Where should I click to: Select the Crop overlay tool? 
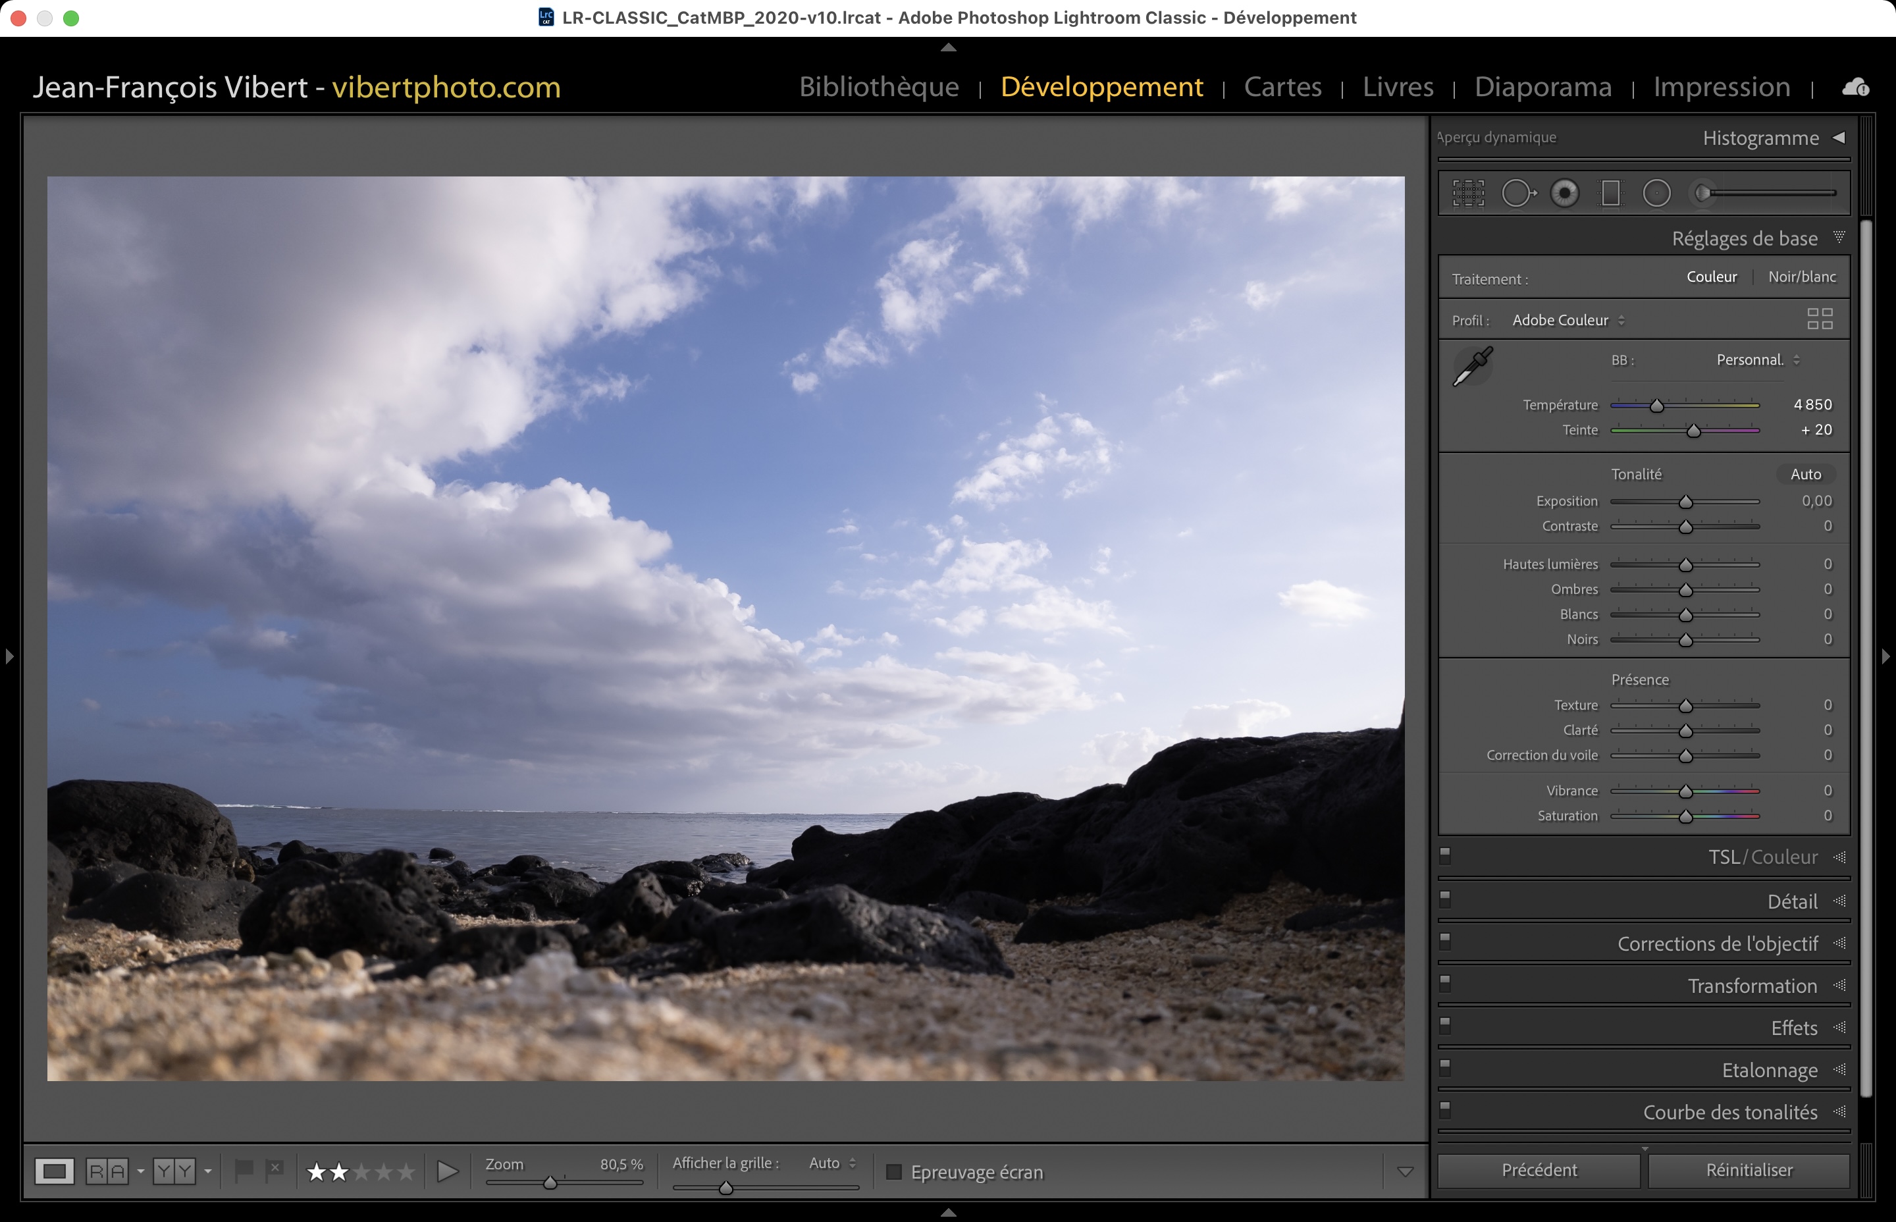pos(1468,193)
